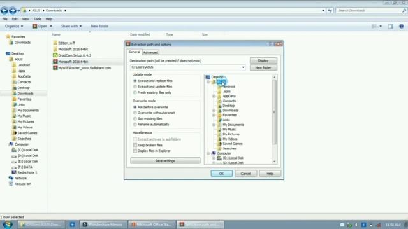408x229 pixels.
Task: Click the Save settings button
Action: click(165, 161)
